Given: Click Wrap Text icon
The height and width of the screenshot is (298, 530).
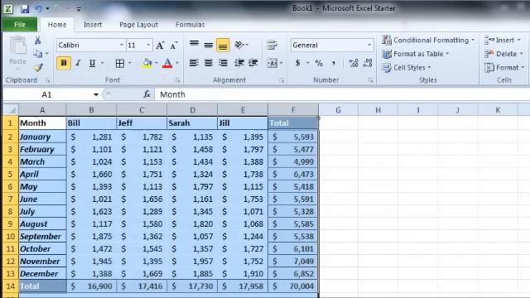Looking at the screenshot, I should point(272,45).
